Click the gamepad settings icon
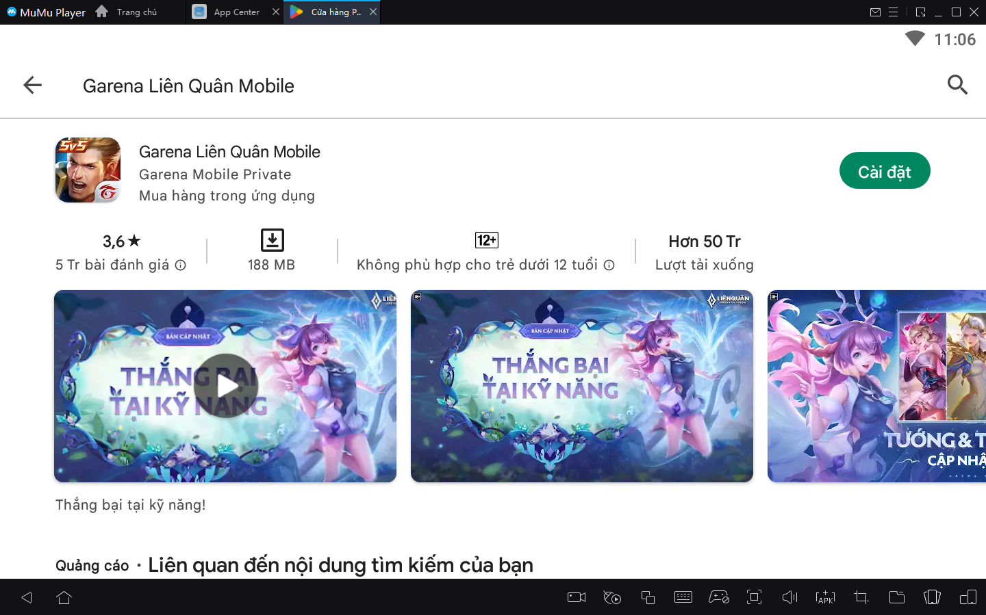The image size is (986, 615). pos(718,597)
